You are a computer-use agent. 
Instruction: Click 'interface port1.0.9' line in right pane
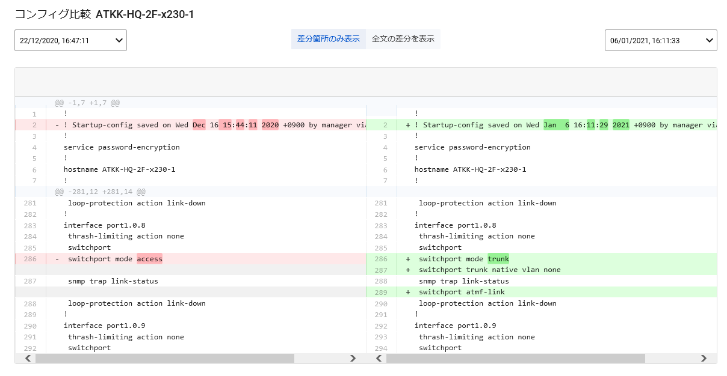455,326
